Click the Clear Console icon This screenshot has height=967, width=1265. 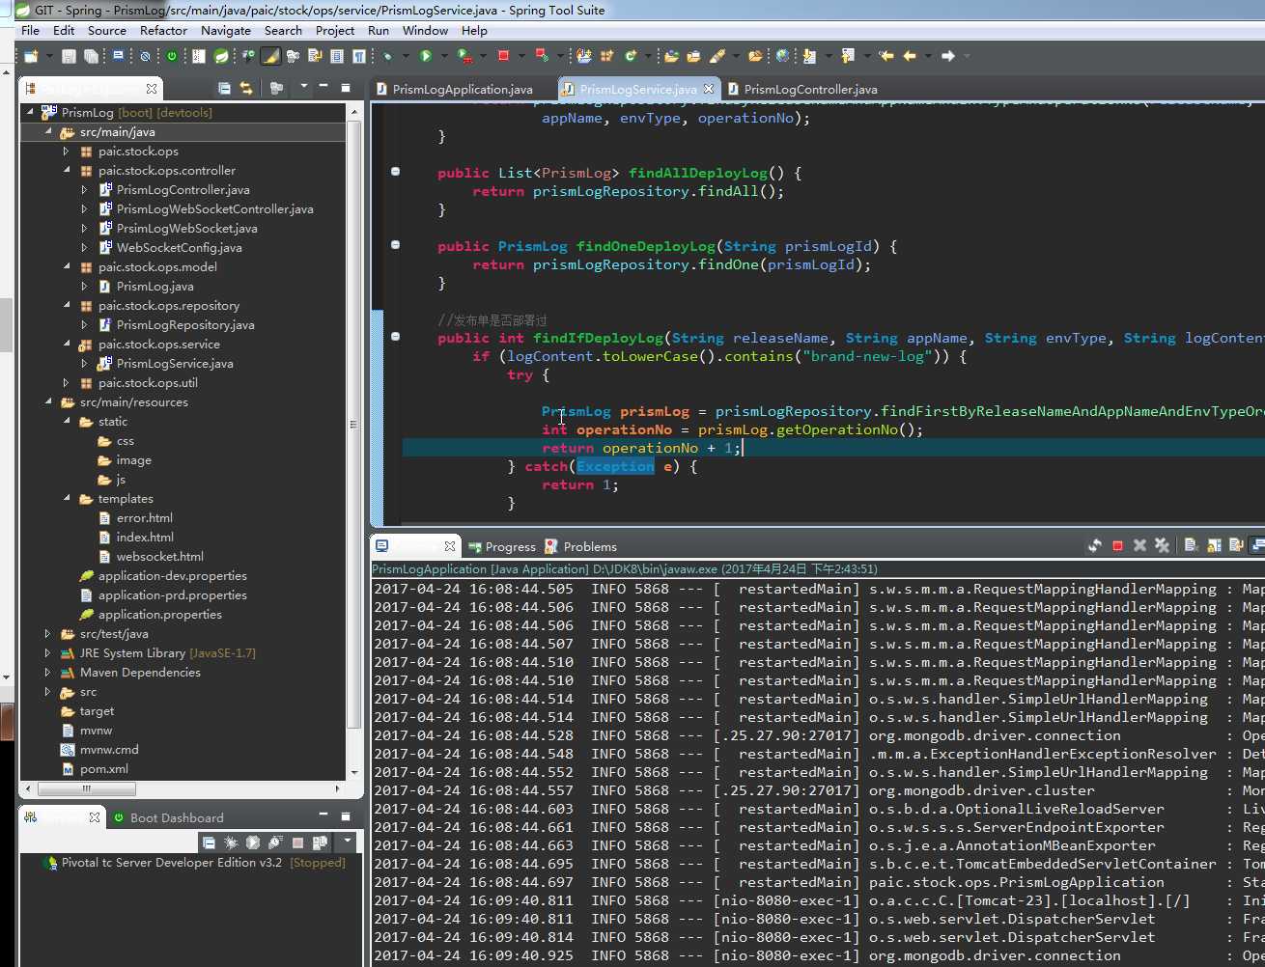click(1191, 545)
